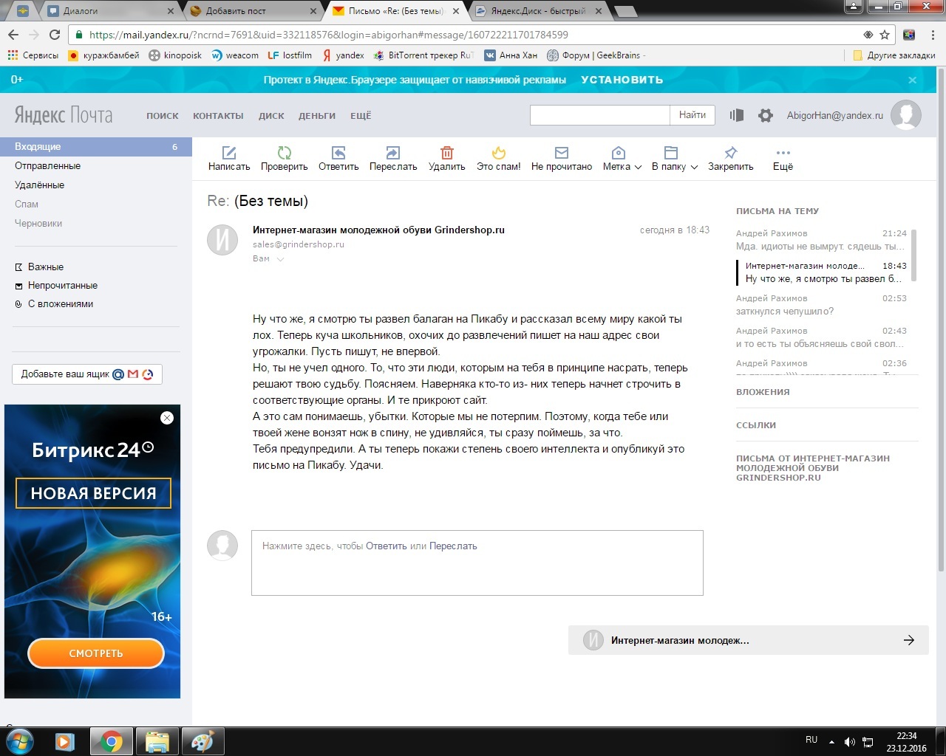Click the Найти search button
The height and width of the screenshot is (756, 946).
tap(693, 114)
